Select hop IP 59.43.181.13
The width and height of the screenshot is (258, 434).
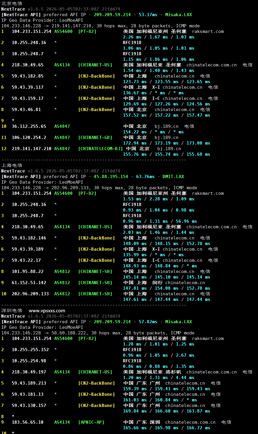(28, 394)
